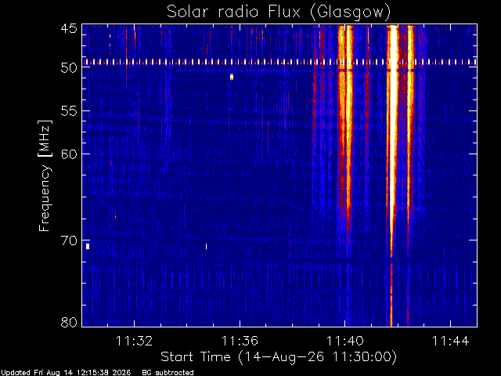This screenshot has width=501, height=376.
Task: Click the dotted interference band near 49 MHz
Action: [x=279, y=62]
